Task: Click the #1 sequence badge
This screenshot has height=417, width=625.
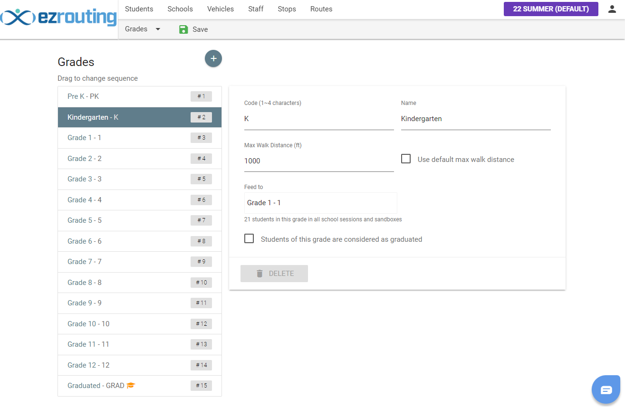Action: 201,96
